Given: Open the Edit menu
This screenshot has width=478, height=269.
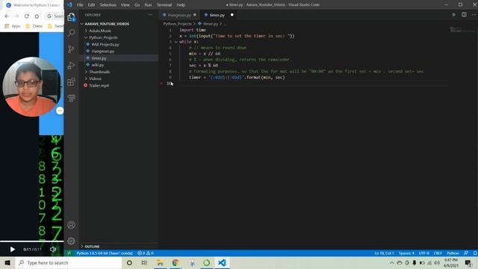Looking at the screenshot, I should [91, 4].
